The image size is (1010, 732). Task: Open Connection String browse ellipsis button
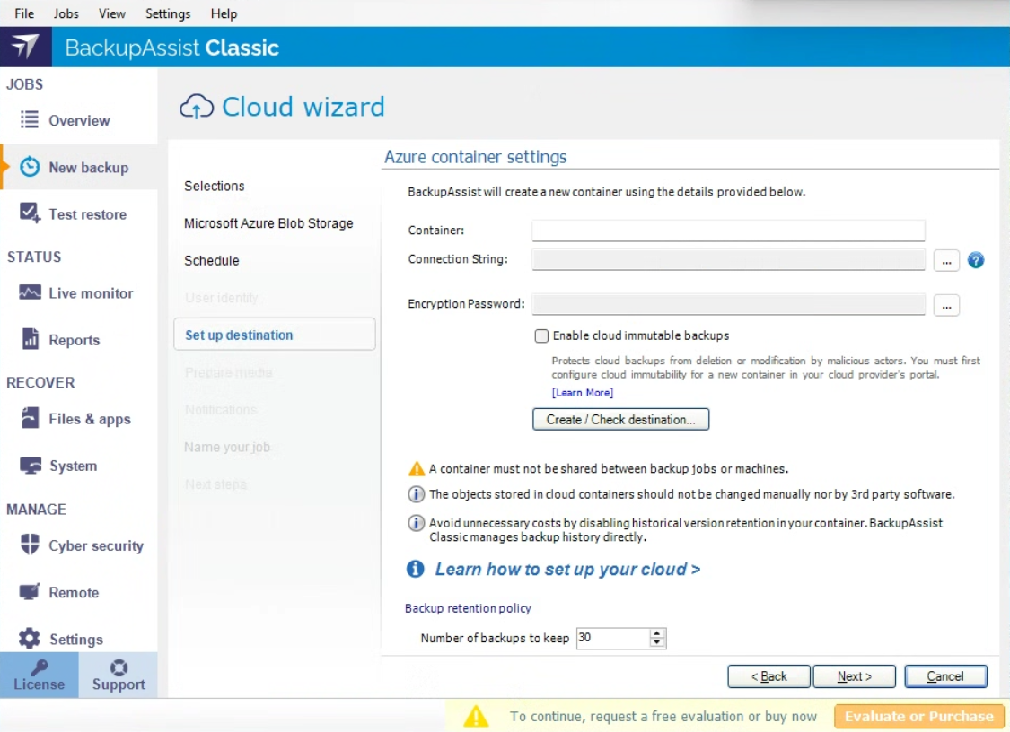point(946,260)
